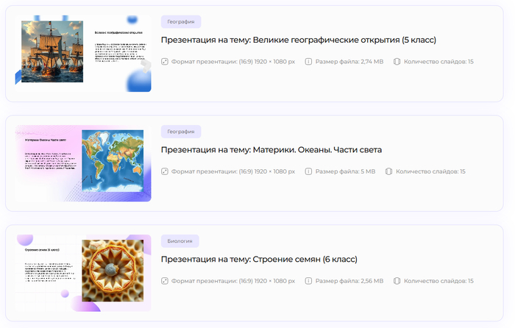Click slides count icon on Великие географические открытия card
This screenshot has height=328, width=515.
coord(397,62)
